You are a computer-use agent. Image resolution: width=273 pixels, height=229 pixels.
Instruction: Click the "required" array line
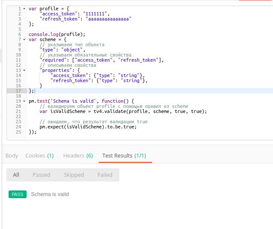coord(102,60)
